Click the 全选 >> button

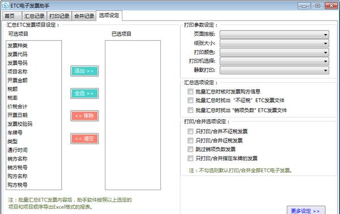coord(84,94)
